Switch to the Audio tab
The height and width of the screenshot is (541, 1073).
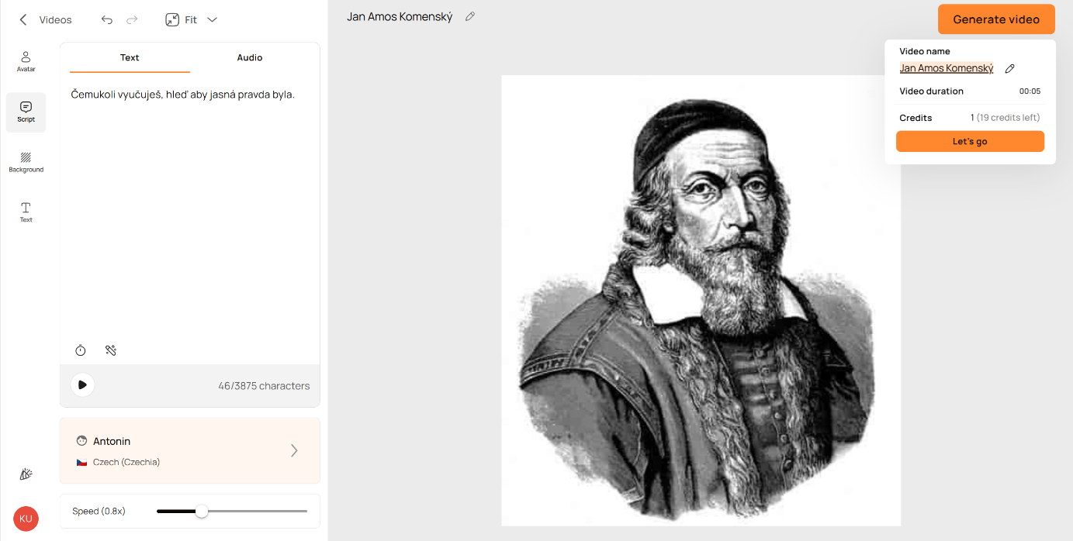point(250,58)
